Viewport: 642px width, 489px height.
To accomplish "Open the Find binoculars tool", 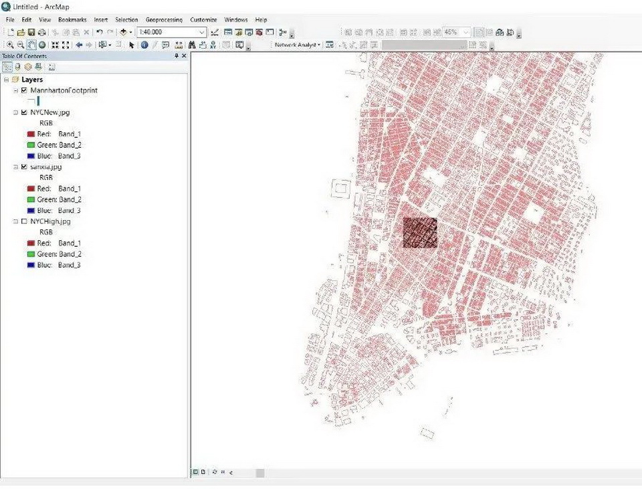I will pyautogui.click(x=192, y=45).
